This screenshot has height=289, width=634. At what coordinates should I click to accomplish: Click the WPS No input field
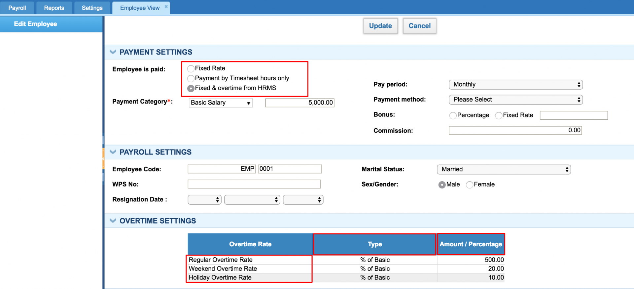[x=254, y=184]
